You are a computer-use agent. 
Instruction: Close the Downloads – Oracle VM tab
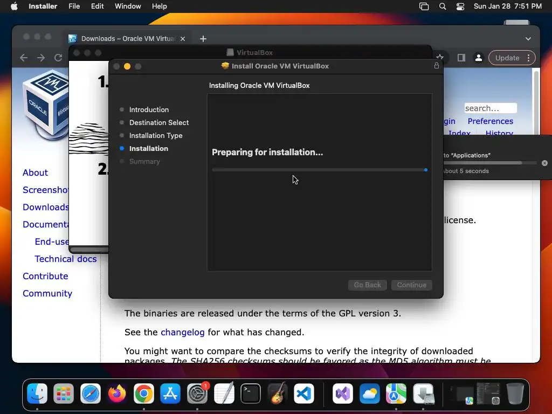click(183, 39)
